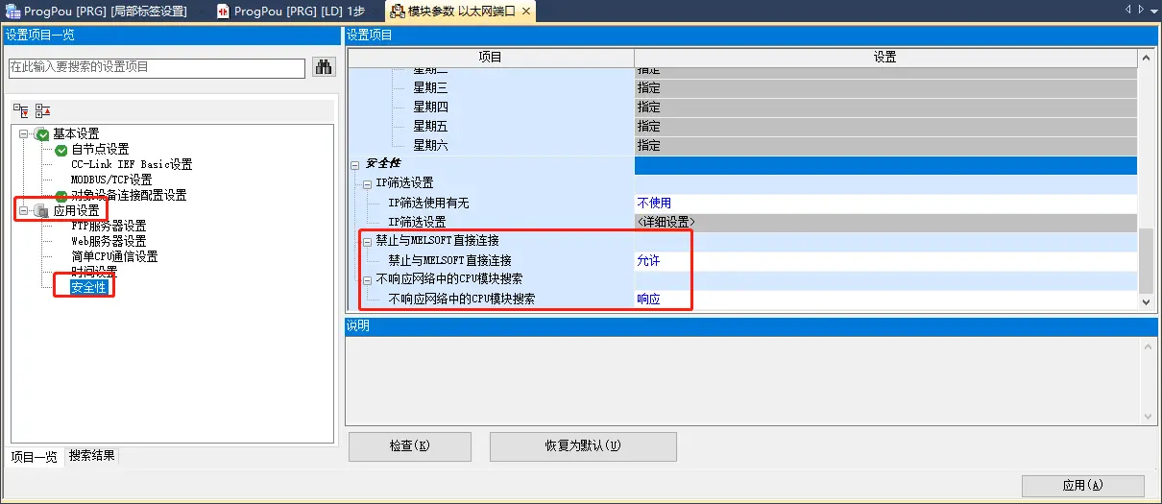Click the 应用(A) button
Screen dimensions: 1162x504
click(1082, 486)
